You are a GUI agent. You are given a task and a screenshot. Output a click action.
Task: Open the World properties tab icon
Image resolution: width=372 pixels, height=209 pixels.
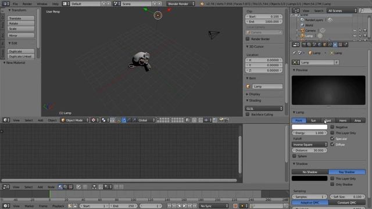tap(320, 45)
